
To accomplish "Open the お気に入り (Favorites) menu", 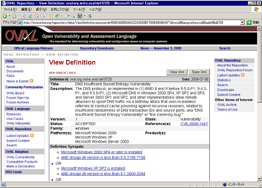I will [60, 9].
